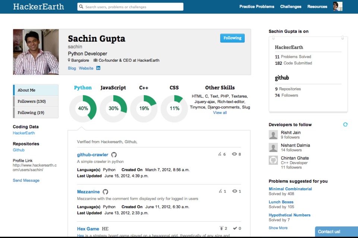
Task: Click the LinkedIn icon in profile header
Action: [98, 68]
